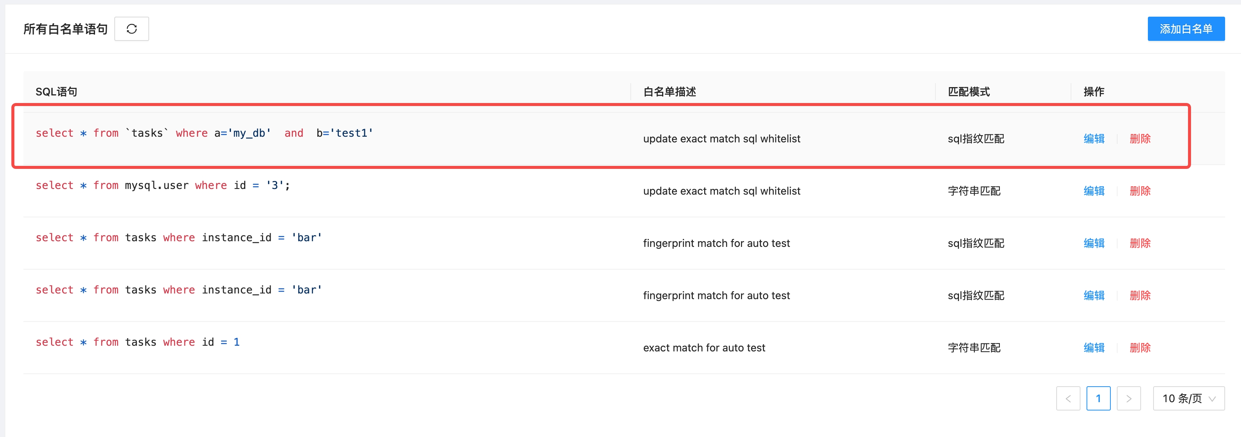Select page 1 in pagination
Image resolution: width=1241 pixels, height=437 pixels.
click(x=1098, y=398)
